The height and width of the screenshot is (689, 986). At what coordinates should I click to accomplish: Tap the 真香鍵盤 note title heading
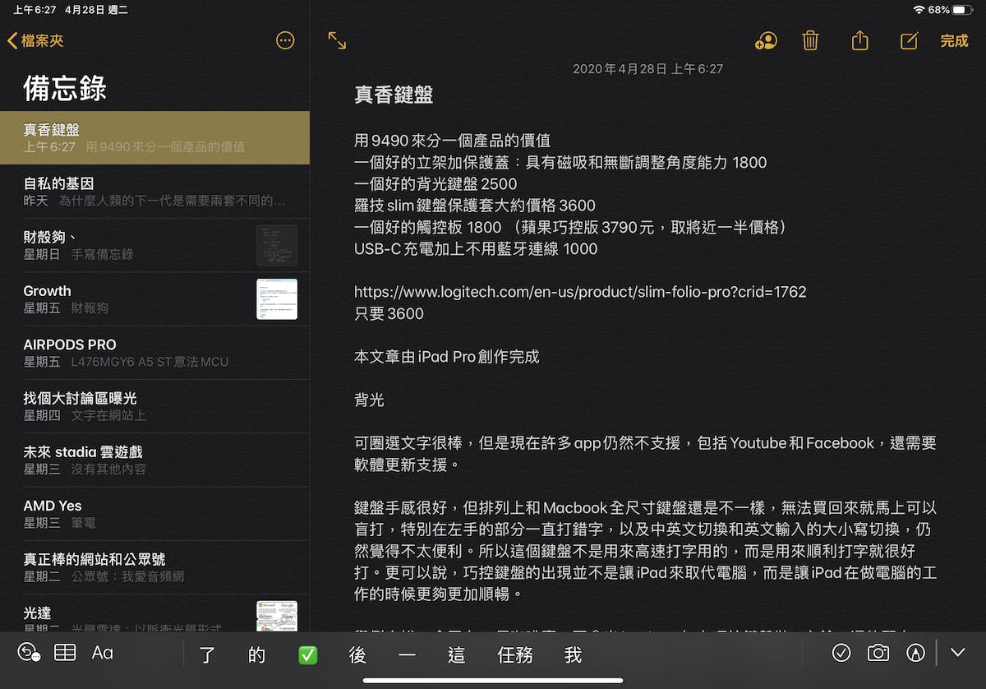[394, 95]
